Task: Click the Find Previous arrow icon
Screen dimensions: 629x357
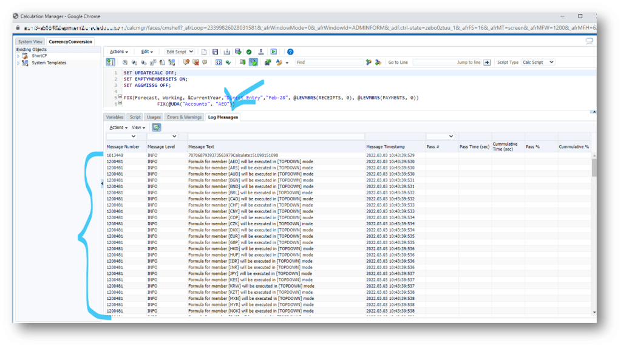Action: [x=378, y=62]
